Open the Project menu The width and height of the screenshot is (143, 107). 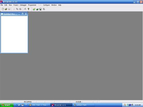(16, 5)
